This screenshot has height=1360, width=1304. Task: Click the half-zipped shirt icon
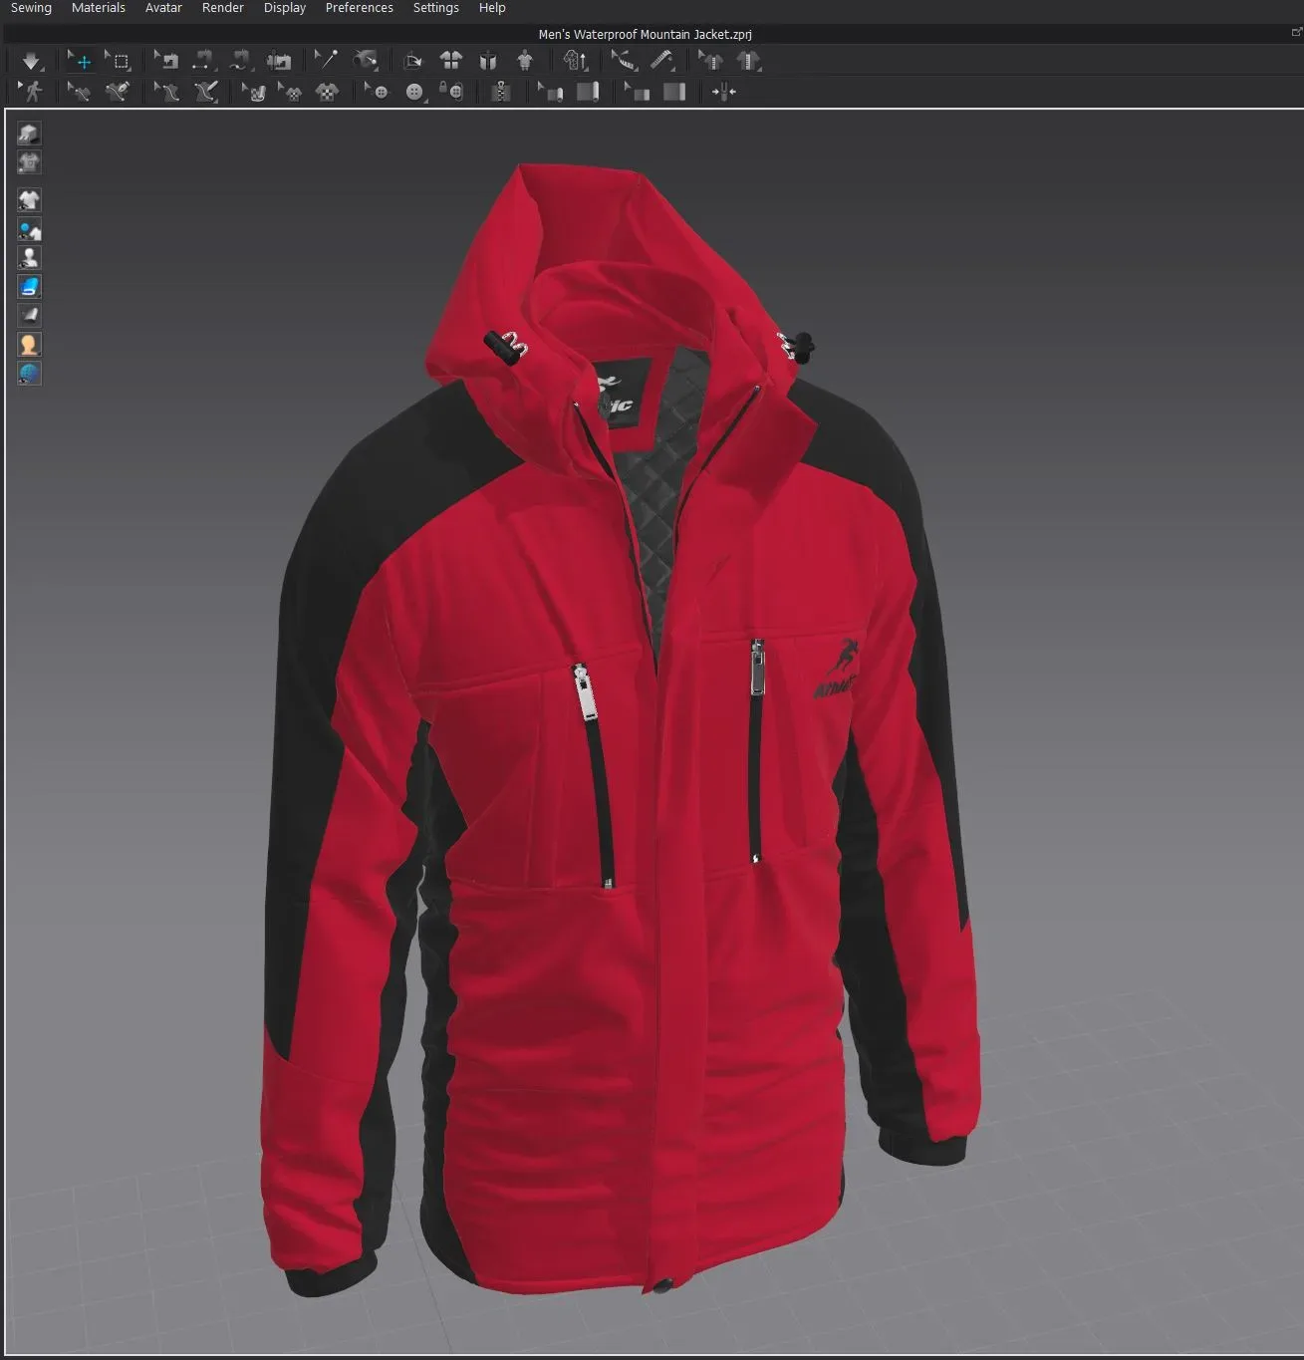click(748, 61)
